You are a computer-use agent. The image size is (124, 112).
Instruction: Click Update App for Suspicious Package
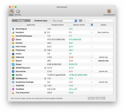point(103,82)
